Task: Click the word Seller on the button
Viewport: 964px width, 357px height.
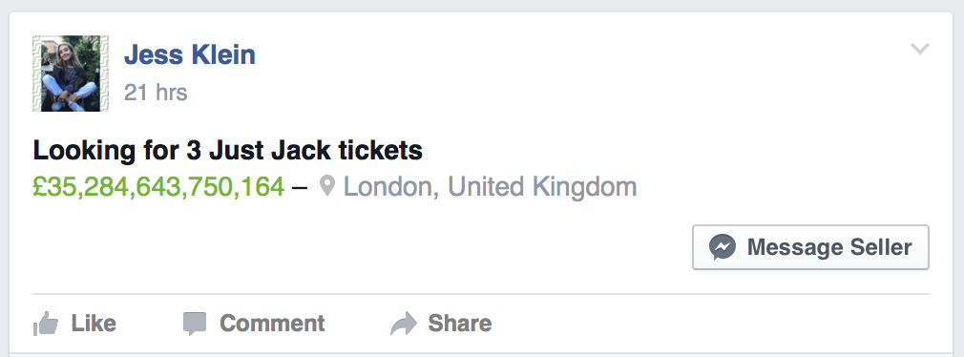Action: [x=881, y=247]
